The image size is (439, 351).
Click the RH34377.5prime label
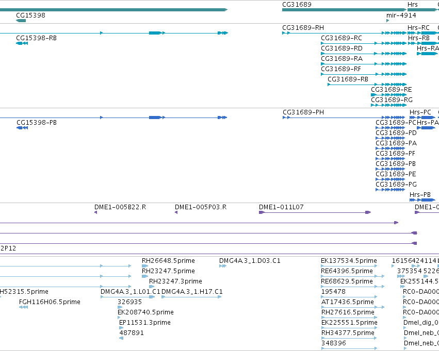(x=348, y=333)
